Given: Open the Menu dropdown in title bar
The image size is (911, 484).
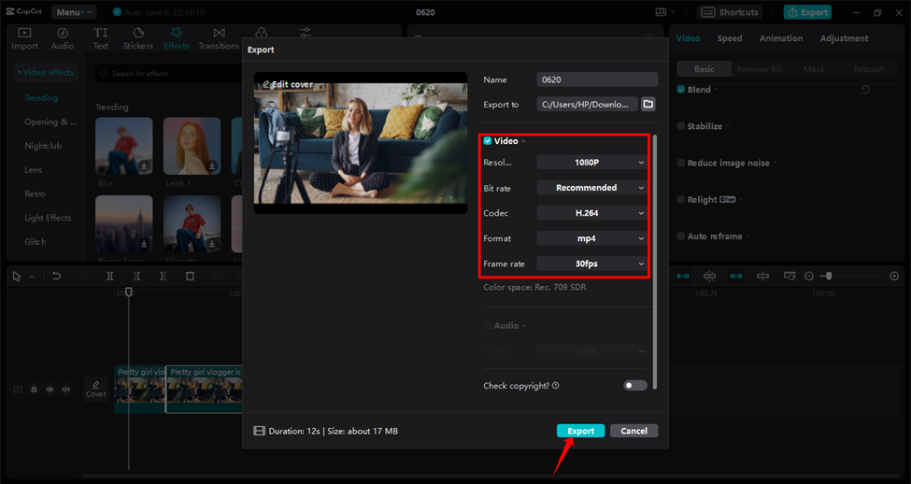Looking at the screenshot, I should 74,12.
